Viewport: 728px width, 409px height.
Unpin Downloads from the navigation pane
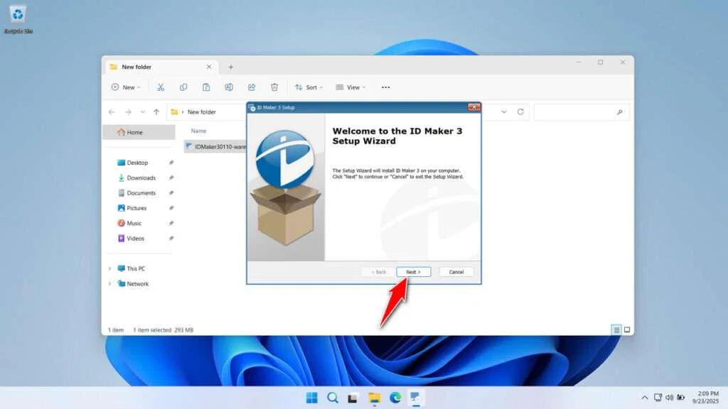click(x=171, y=178)
